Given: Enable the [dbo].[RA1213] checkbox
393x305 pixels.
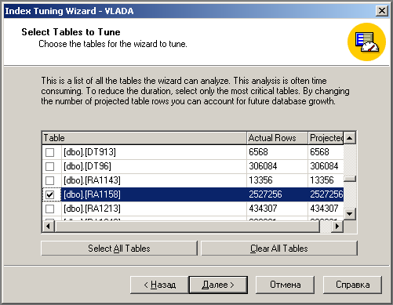Looking at the screenshot, I should (49, 209).
